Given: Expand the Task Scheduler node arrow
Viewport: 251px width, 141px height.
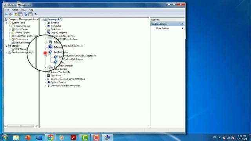Looking at the screenshot, I should 10,26.
